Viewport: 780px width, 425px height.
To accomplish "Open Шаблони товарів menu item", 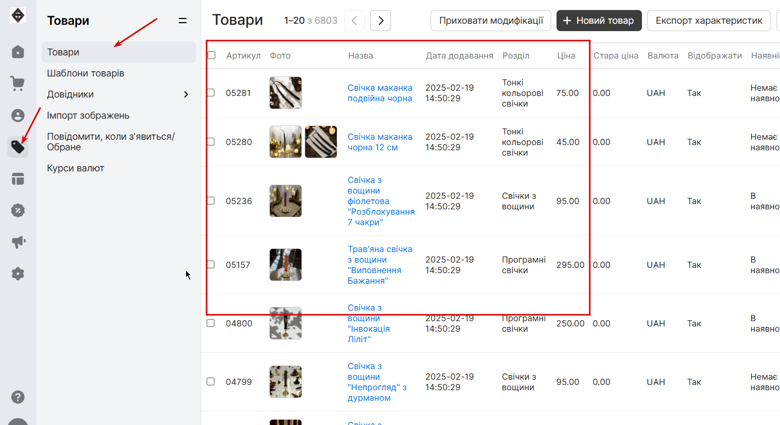I will click(85, 73).
